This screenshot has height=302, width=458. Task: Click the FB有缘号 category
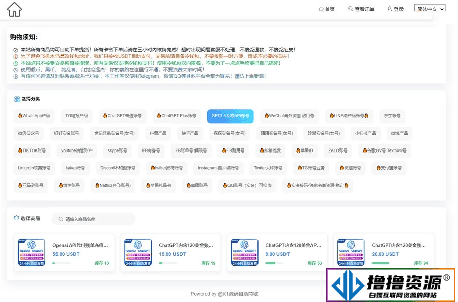click(x=151, y=150)
